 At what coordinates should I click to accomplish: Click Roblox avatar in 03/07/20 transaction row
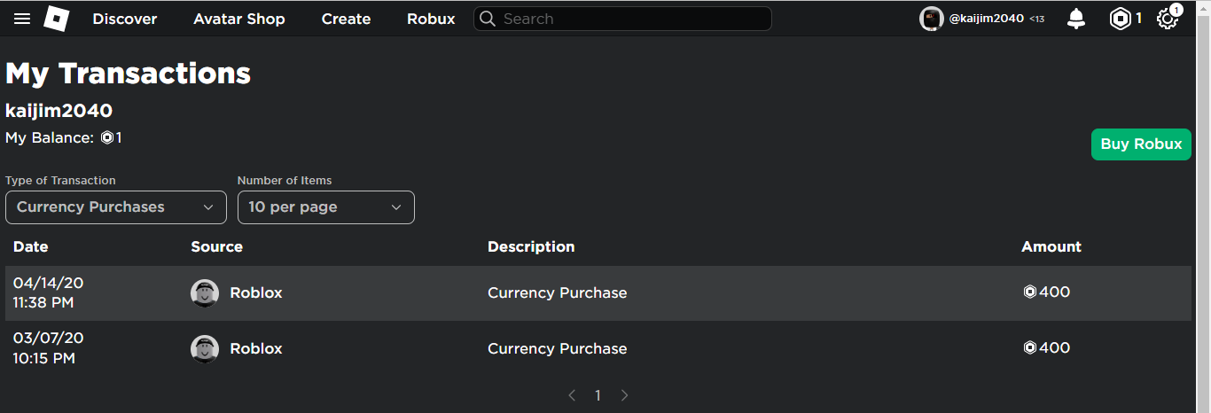(x=205, y=349)
